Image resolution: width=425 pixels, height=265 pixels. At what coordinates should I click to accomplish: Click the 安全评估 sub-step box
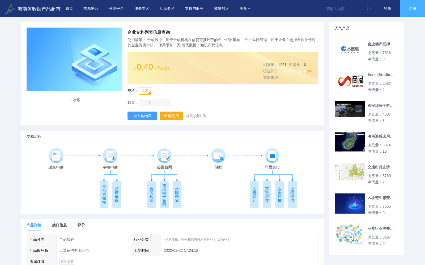tap(280, 195)
